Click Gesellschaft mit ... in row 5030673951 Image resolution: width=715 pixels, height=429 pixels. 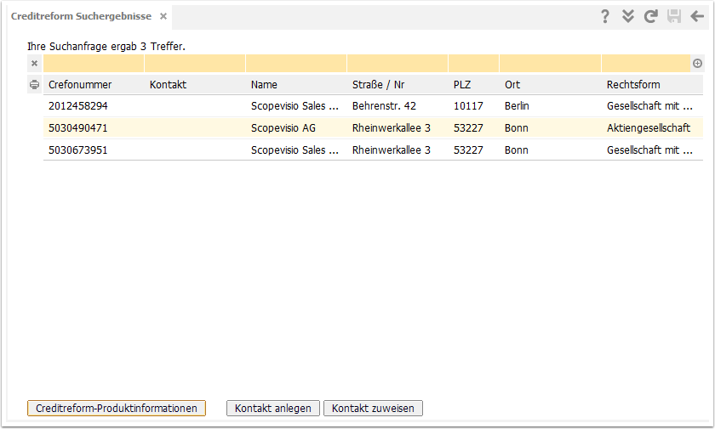649,150
